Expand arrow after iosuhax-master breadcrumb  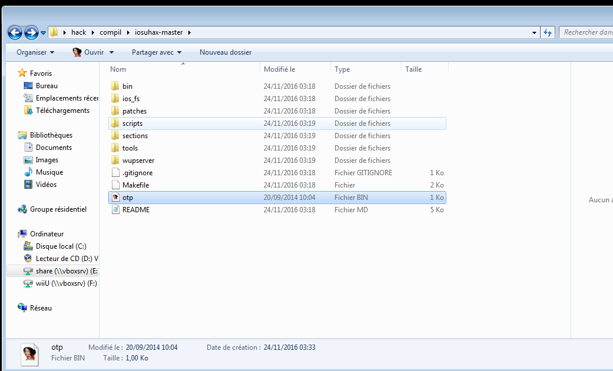pyautogui.click(x=189, y=32)
